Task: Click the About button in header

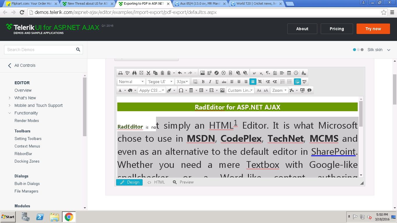Action: (x=302, y=29)
